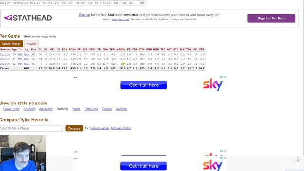This screenshot has height=171, width=304.
Task: Open AdChoices triangle on bottom Sky ad
Action: pos(221,158)
